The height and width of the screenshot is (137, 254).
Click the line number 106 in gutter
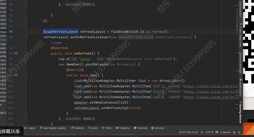tap(10, 102)
